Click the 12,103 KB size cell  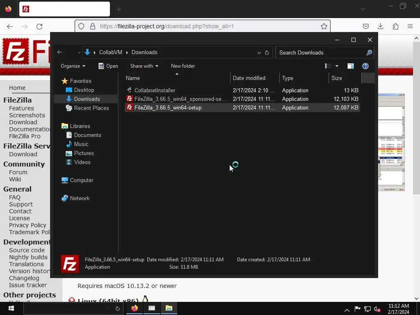(346, 99)
